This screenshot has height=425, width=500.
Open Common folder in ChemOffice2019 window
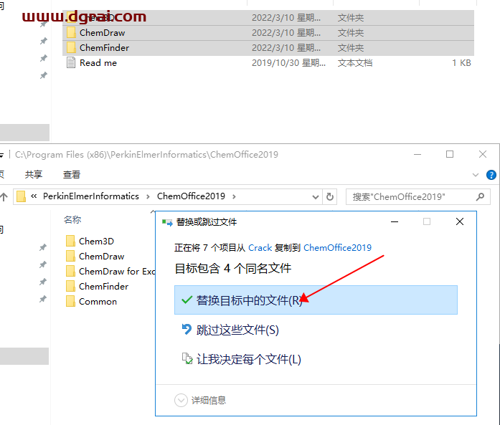tap(98, 302)
